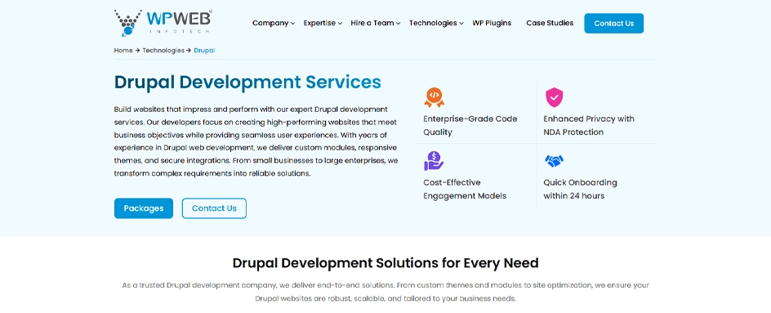Click the Packages button
This screenshot has height=313, width=771.
(x=144, y=208)
